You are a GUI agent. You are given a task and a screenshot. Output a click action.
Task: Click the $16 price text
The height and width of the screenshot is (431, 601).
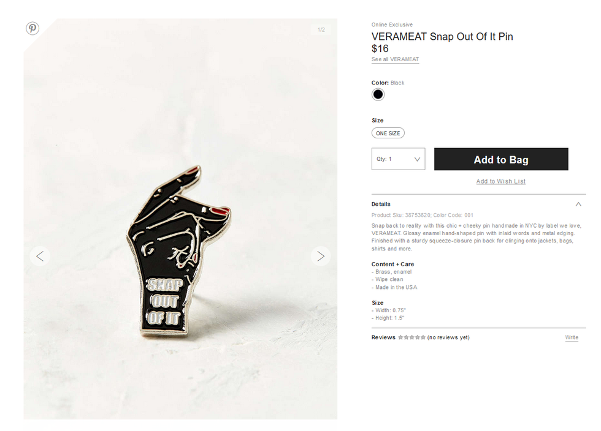click(x=380, y=48)
